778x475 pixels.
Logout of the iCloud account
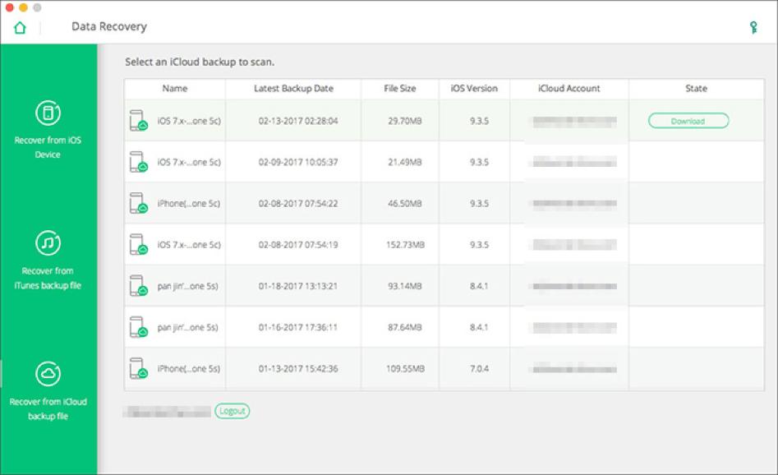click(x=232, y=410)
